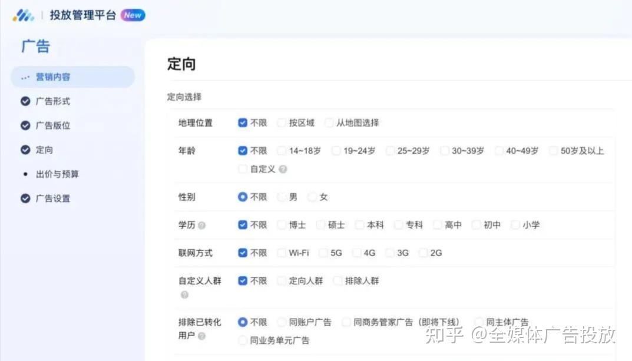Click the checkmark icon beside 定向 step
Image resolution: width=632 pixels, height=361 pixels.
tap(25, 150)
